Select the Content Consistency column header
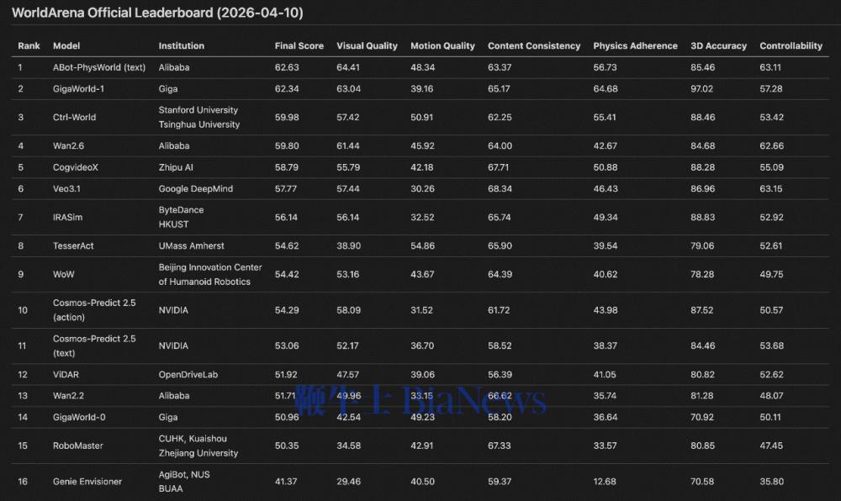Screen dimensions: 841x501 (534, 45)
